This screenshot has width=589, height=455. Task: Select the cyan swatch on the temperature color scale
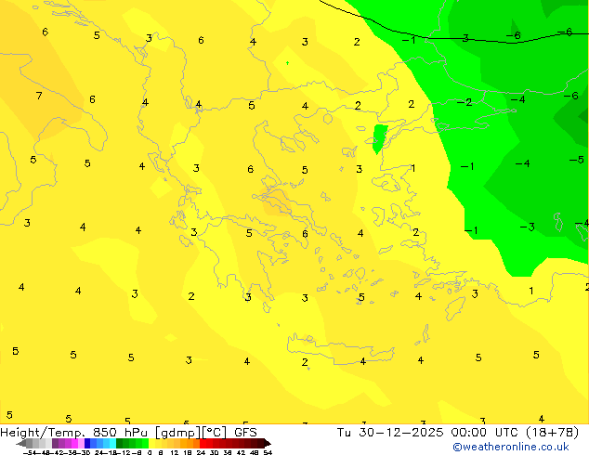tap(112, 443)
